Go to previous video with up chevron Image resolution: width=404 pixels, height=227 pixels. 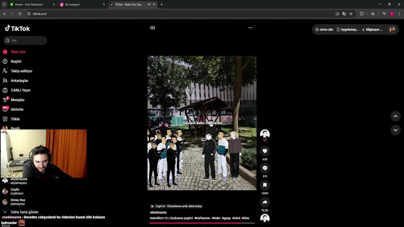[395, 116]
